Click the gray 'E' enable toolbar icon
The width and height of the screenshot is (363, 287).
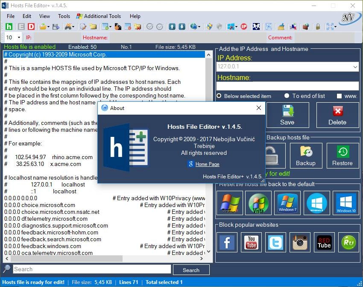(21, 27)
